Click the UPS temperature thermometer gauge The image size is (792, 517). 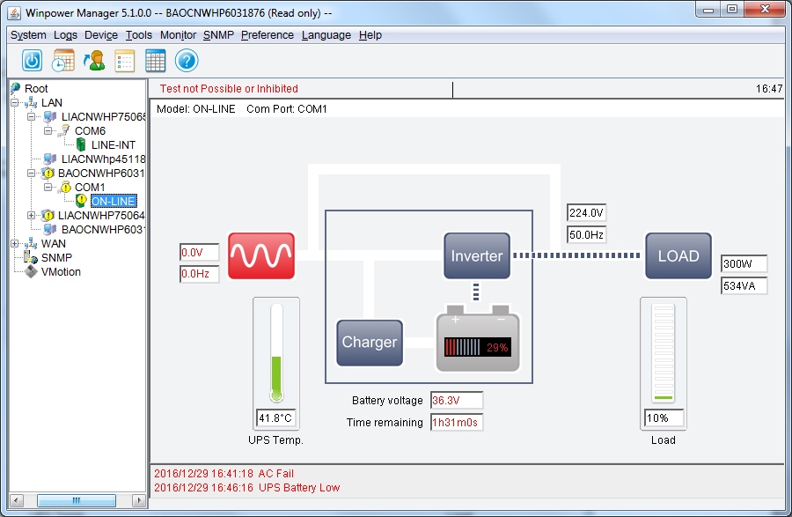[276, 352]
